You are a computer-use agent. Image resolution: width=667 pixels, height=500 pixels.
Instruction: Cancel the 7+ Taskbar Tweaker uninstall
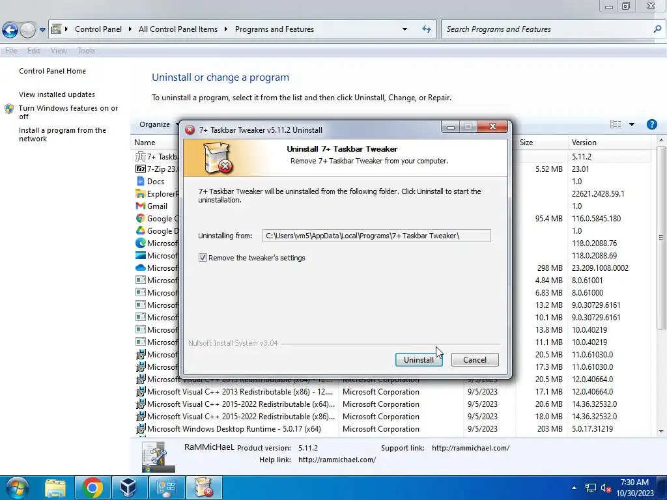[475, 359]
